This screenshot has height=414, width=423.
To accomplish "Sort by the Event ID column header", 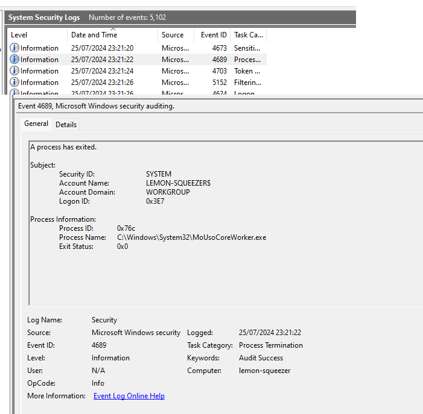I will pos(214,35).
